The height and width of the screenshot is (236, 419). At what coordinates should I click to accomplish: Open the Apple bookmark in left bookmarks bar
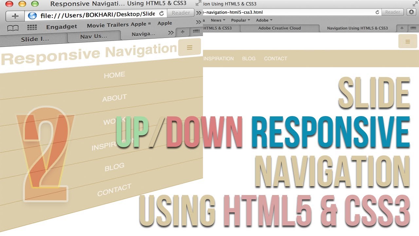[165, 23]
